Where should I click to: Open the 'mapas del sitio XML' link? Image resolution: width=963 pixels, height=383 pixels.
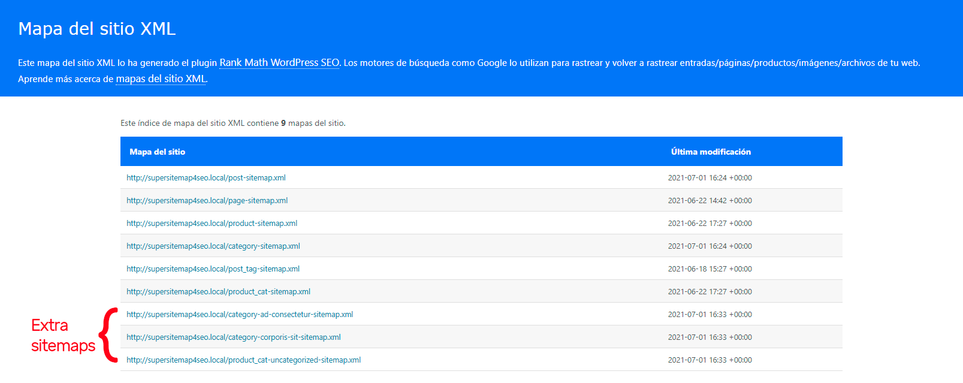click(161, 79)
